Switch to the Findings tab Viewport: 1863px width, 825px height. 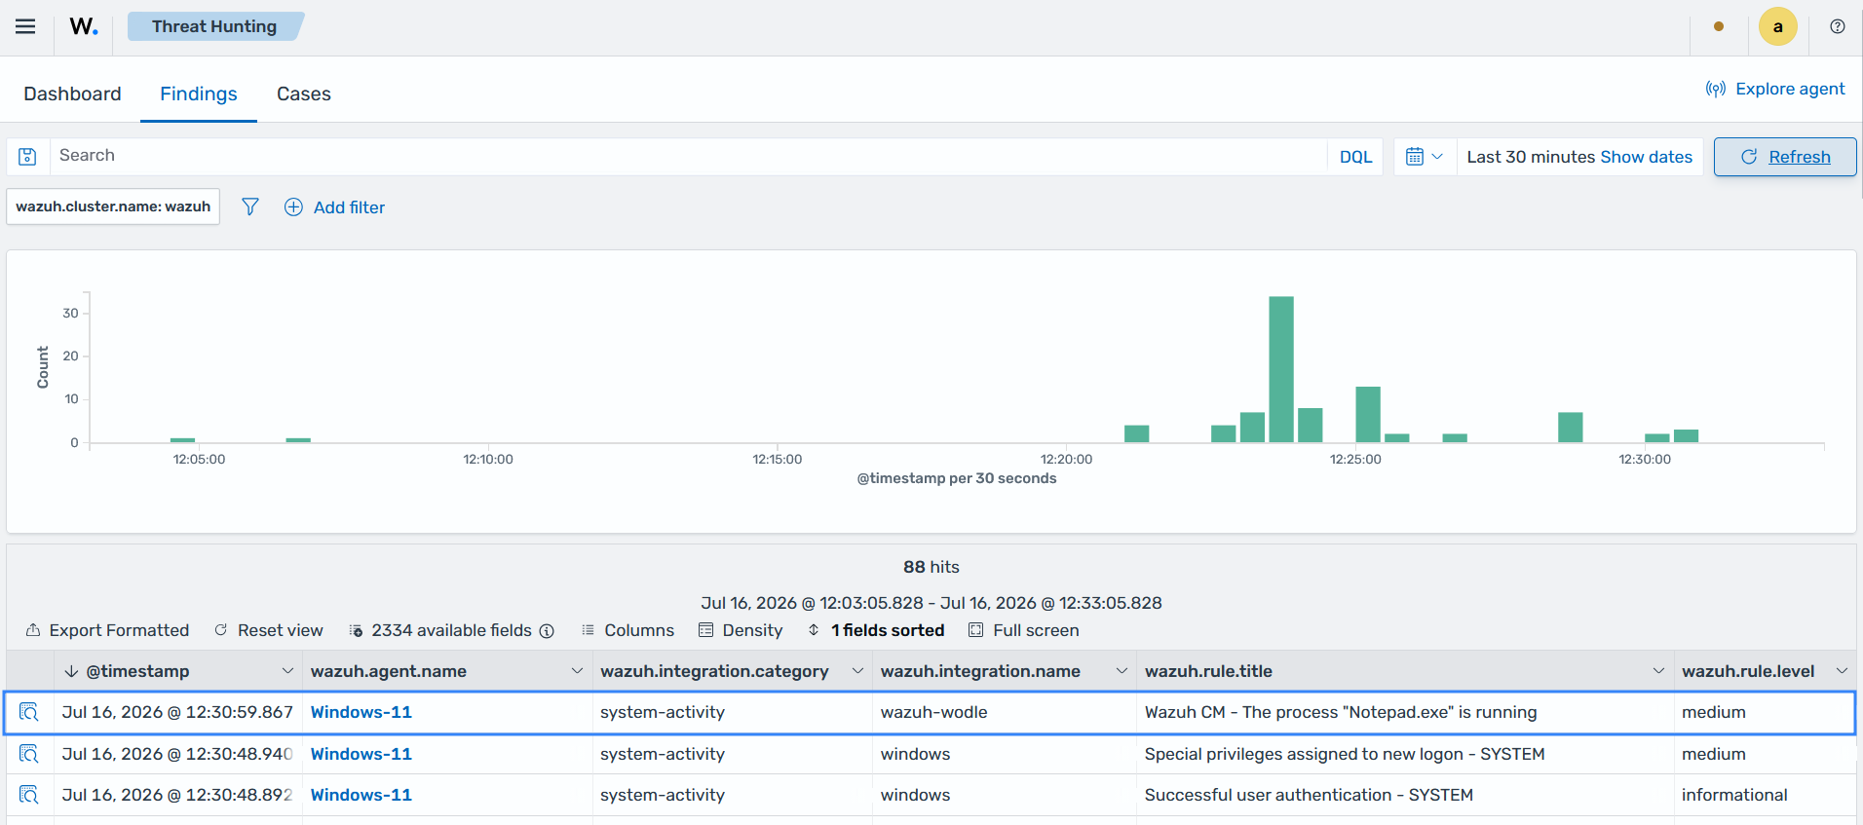(199, 94)
